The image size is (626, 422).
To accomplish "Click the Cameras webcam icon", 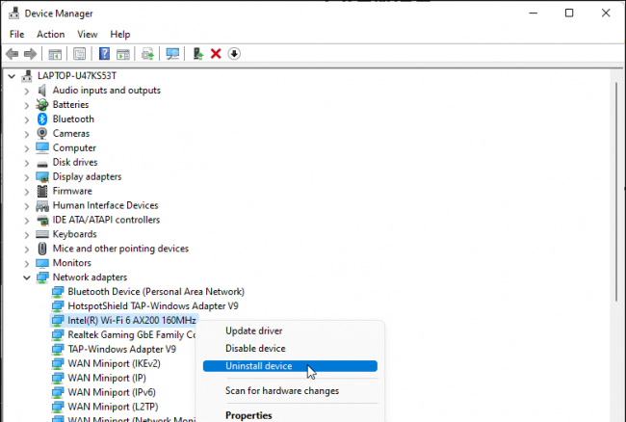I will tap(42, 133).
